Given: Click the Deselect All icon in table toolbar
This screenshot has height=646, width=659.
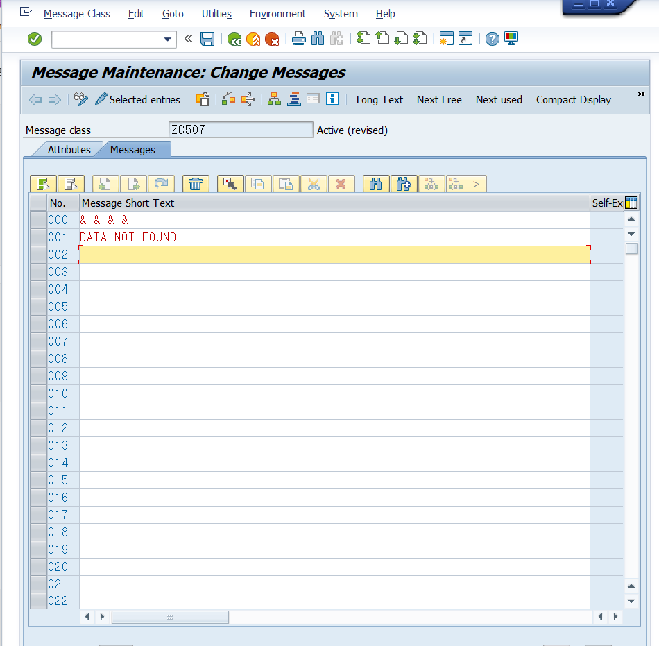Looking at the screenshot, I should click(71, 184).
